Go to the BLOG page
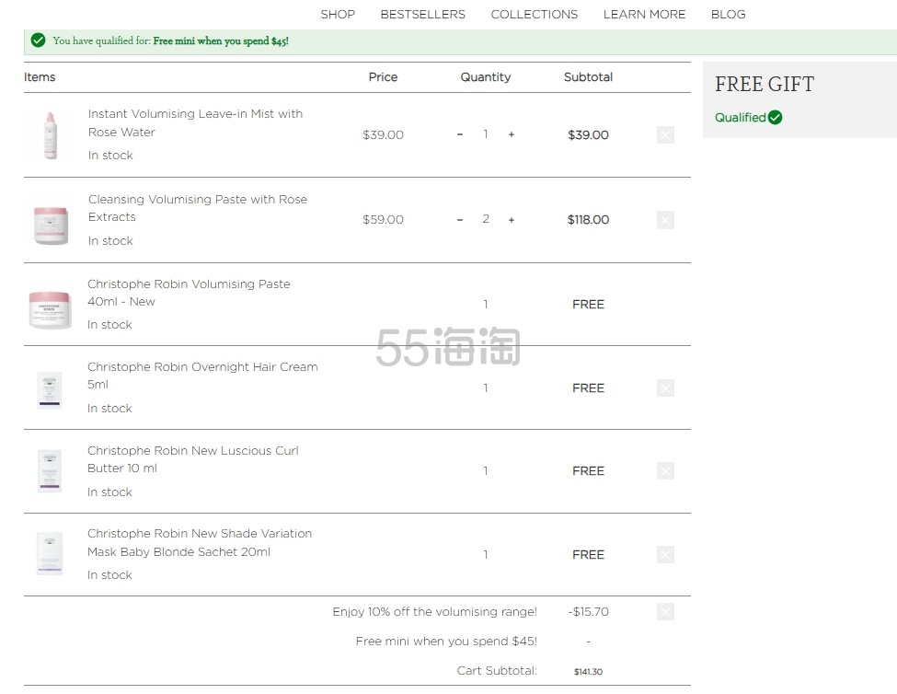The height and width of the screenshot is (694, 897). click(728, 15)
